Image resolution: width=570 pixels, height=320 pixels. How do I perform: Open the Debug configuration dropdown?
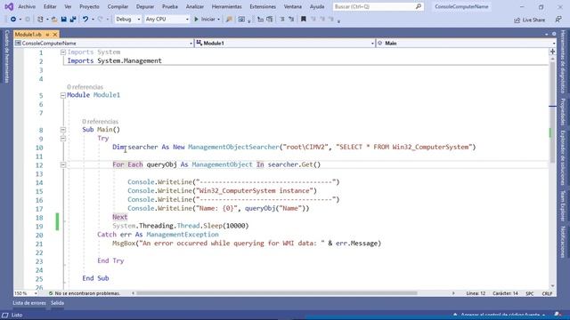(127, 20)
